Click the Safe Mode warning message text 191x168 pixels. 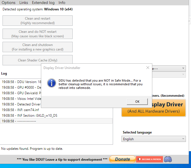[x=100, y=84]
